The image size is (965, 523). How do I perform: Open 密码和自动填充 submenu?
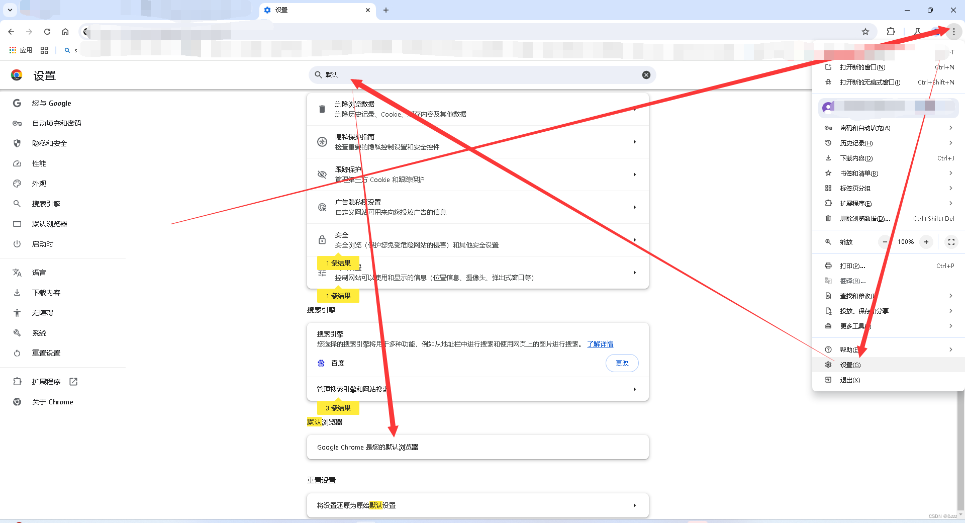point(888,128)
